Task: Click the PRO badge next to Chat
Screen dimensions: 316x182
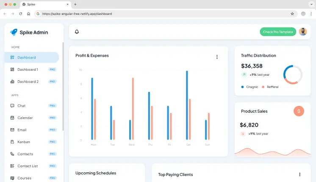Action: 53,106
